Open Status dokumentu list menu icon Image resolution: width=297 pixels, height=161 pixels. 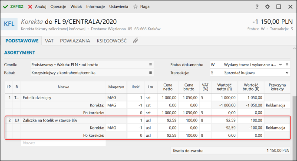(287, 64)
